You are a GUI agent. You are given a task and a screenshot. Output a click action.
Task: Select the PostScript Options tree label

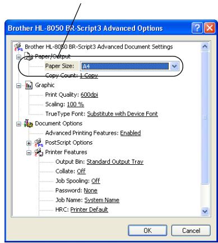(69, 142)
